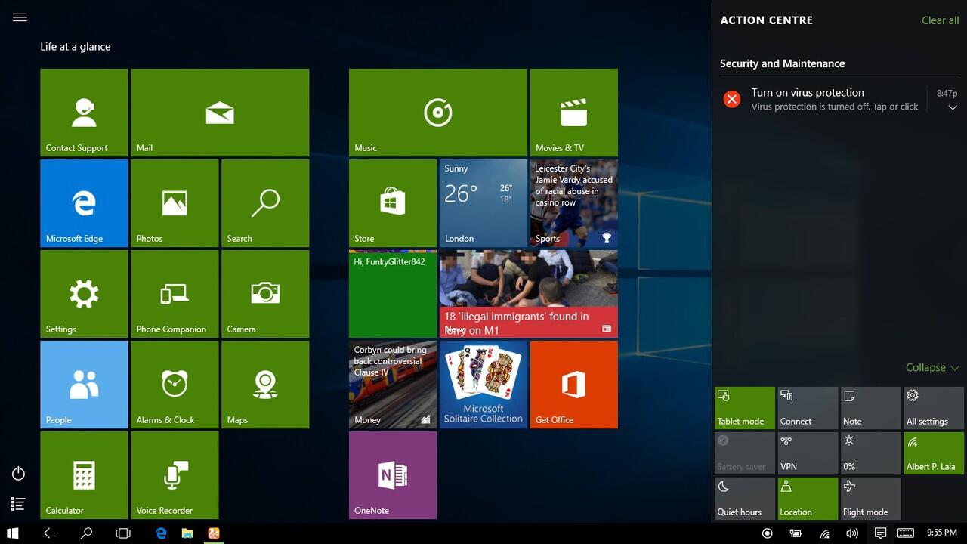Open the touch keyboard tray icon
967x544 pixels.
[906, 533]
